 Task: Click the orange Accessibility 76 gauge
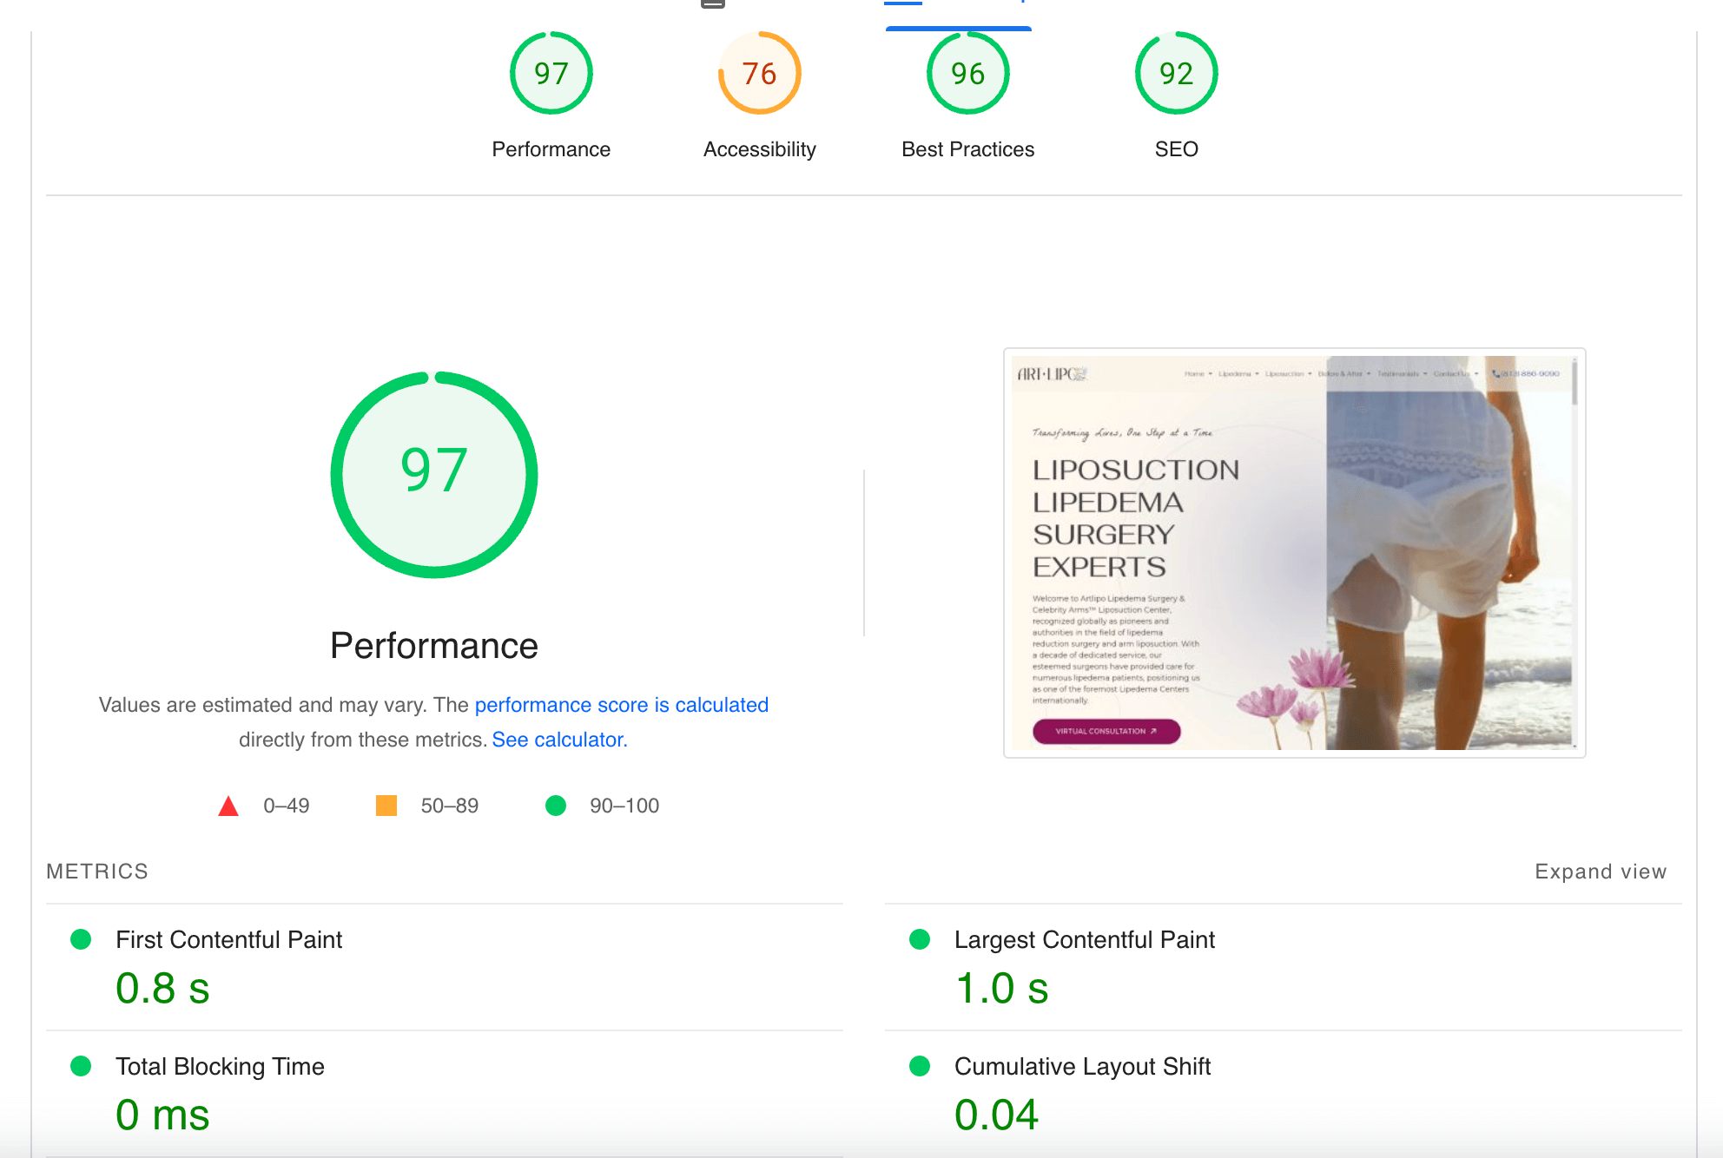click(x=759, y=74)
